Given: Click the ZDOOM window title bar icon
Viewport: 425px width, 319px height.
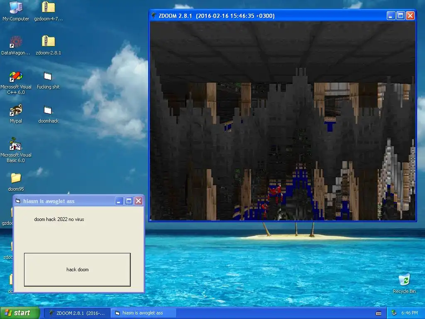Looking at the screenshot, I should click(x=154, y=15).
